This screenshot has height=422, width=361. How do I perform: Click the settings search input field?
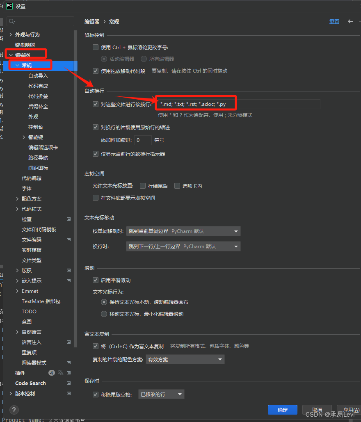tap(40, 21)
